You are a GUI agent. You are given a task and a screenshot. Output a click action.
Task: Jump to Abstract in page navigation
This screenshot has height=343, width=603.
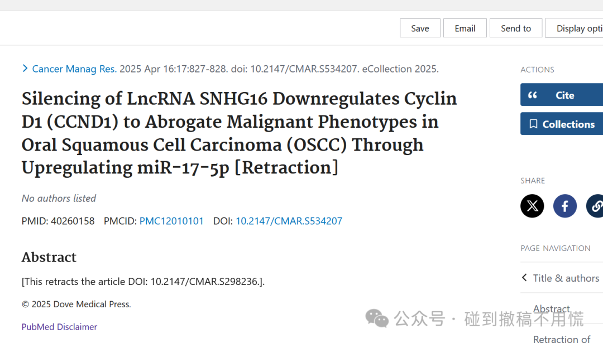(x=551, y=308)
